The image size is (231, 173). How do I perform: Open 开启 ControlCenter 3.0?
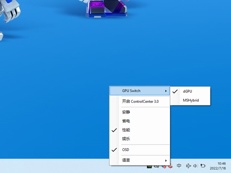click(140, 102)
